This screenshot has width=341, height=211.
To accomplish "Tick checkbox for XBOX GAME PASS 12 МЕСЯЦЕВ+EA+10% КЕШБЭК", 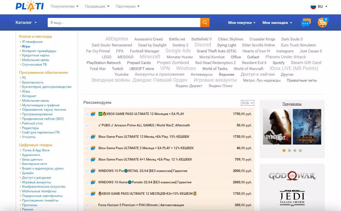I will (87, 194).
